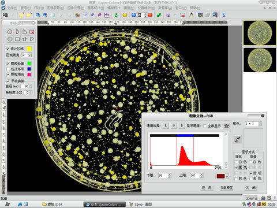
Task: Pick the quarter-sector region tool
Action: (25, 32)
